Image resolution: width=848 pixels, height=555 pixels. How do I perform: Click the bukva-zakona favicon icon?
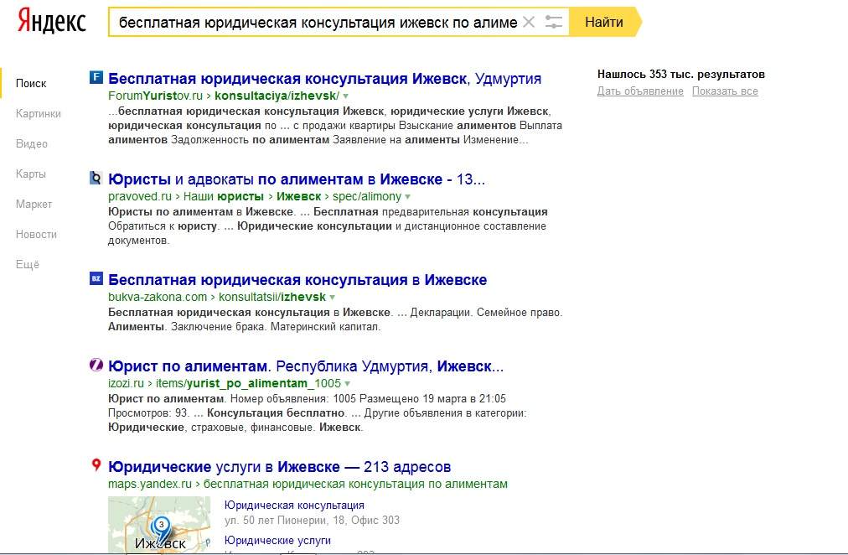point(96,278)
